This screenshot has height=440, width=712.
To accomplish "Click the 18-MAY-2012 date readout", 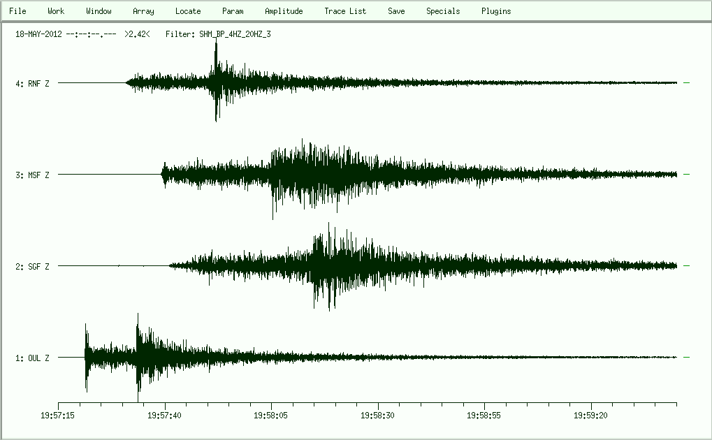I will pos(38,34).
